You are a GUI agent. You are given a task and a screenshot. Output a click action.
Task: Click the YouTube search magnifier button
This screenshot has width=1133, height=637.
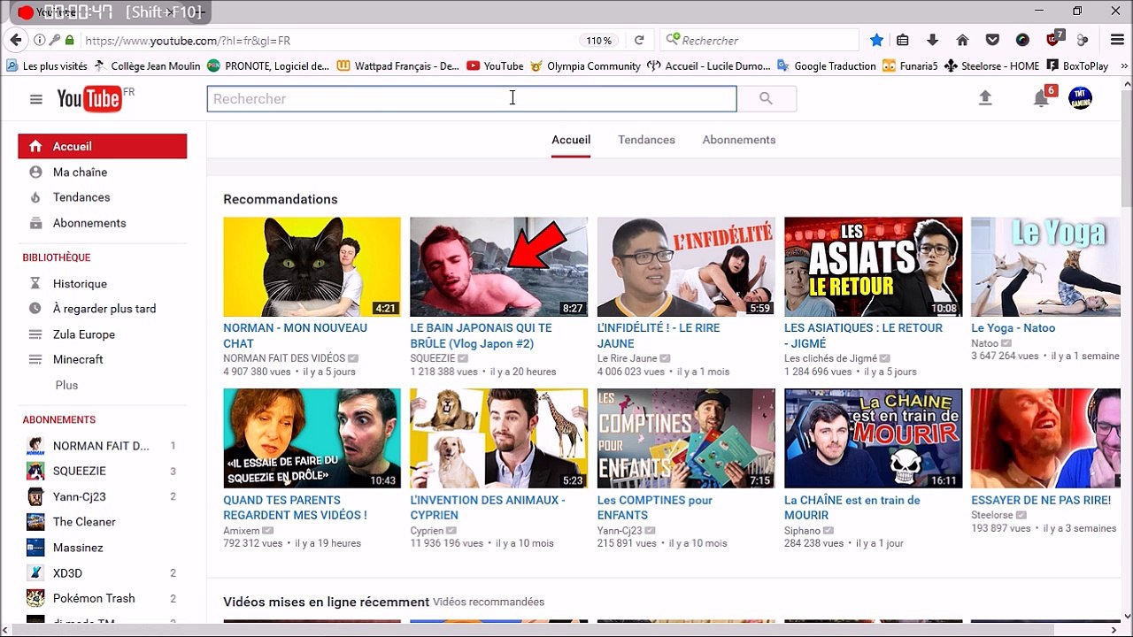(x=766, y=99)
